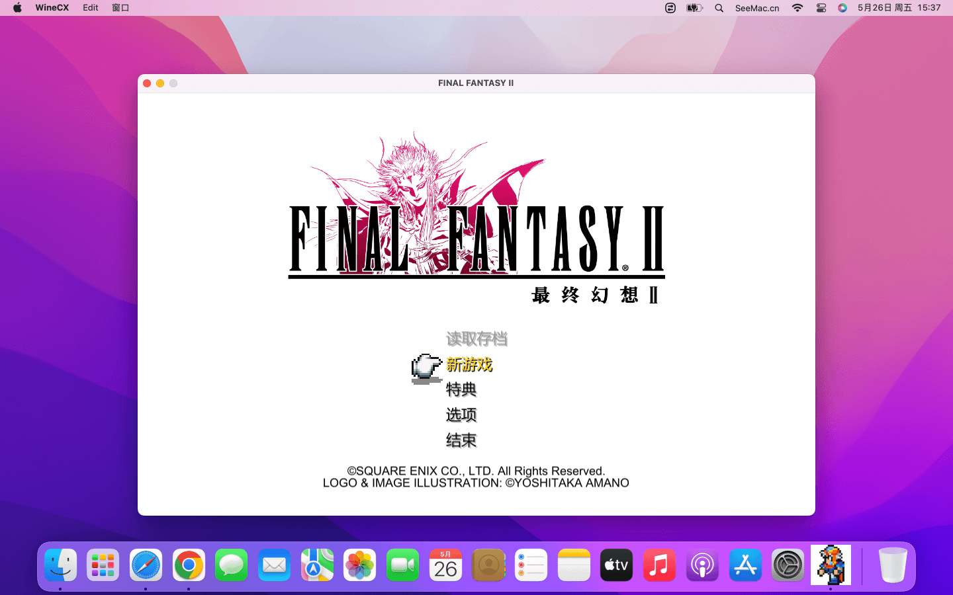Open the 特典 extras menu entry

point(461,389)
